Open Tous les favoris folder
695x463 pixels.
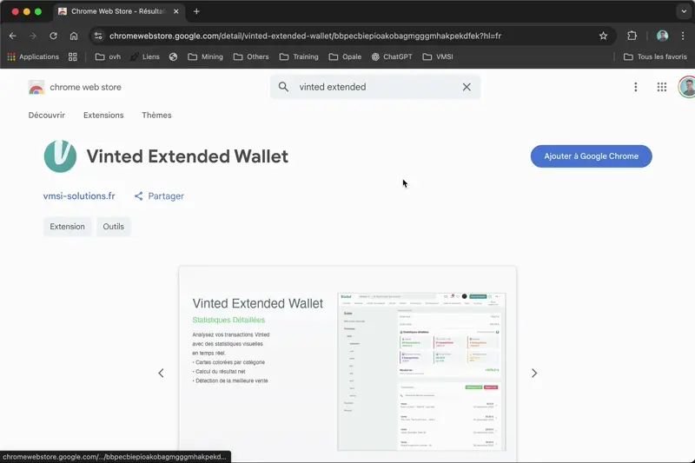pyautogui.click(x=655, y=56)
